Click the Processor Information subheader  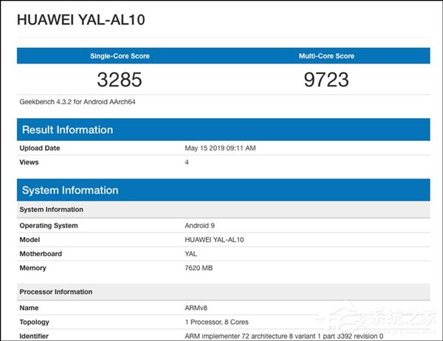click(224, 292)
